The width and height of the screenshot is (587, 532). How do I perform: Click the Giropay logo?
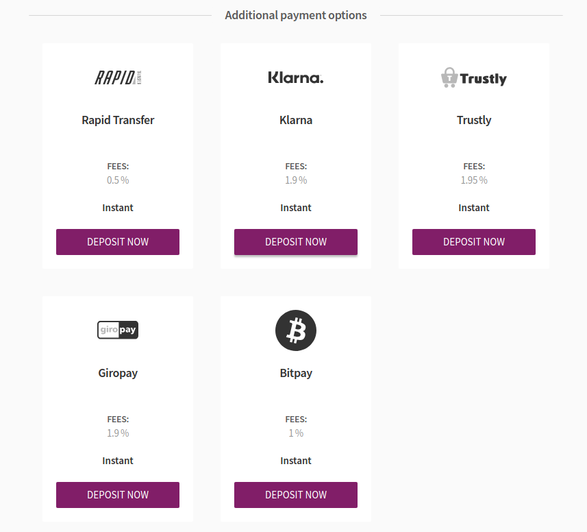click(117, 330)
